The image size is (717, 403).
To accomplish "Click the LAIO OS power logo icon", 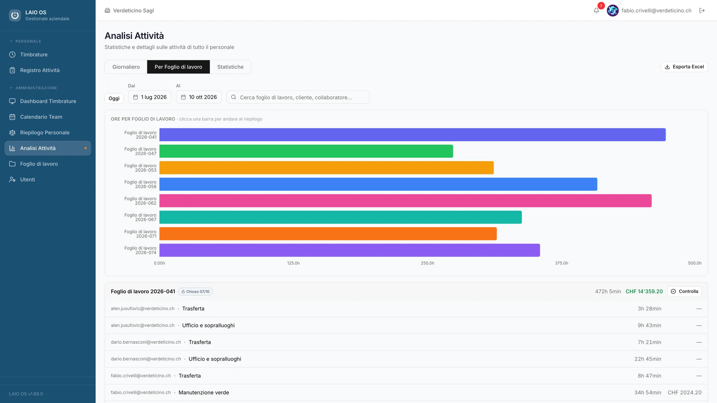I will [x=15, y=15].
